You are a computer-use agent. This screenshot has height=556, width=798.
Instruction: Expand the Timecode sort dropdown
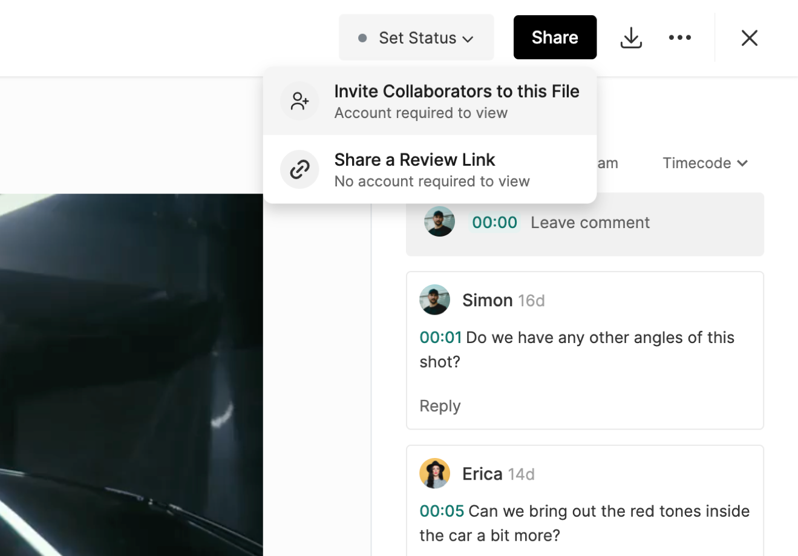click(x=705, y=163)
